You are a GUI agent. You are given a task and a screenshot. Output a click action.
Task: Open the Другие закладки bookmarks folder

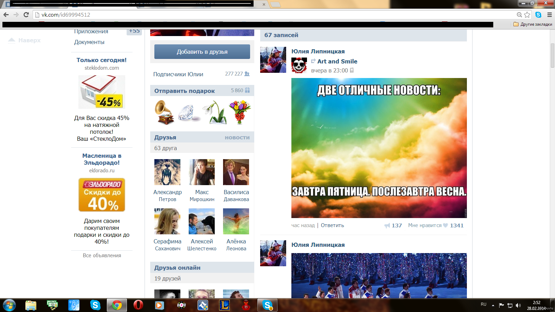point(533,24)
